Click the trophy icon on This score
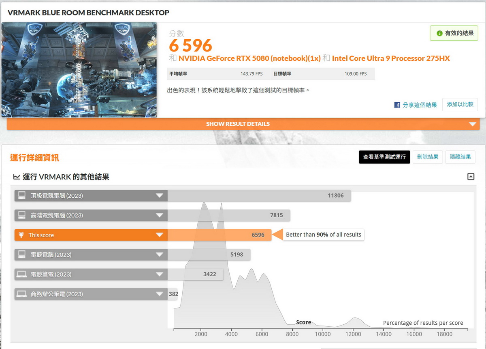486x349 pixels. point(21,235)
